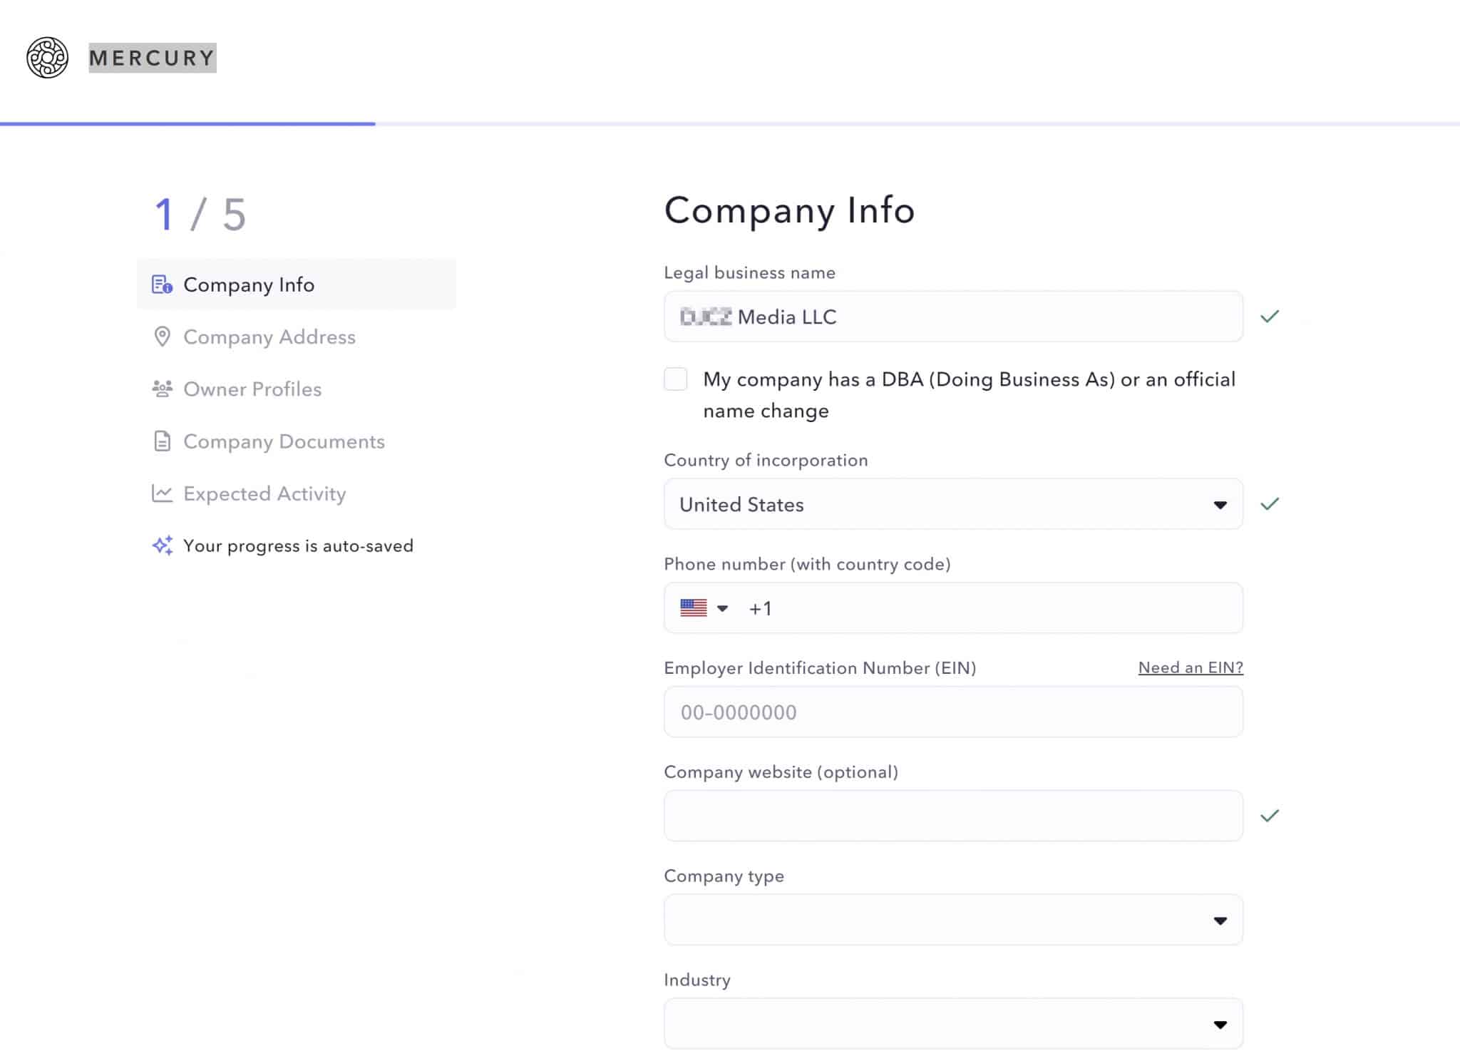Open Country of incorporation dropdown

click(x=953, y=504)
